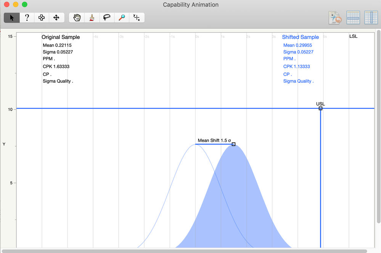Click the vertical scrollbar on right
The width and height of the screenshot is (381, 253).
click(379, 126)
